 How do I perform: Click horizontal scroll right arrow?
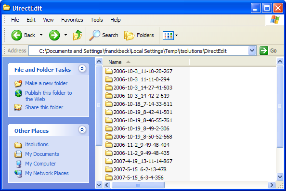(272, 185)
